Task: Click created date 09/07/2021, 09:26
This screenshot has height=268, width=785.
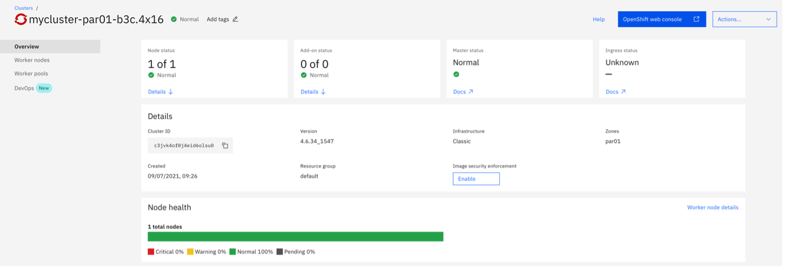Action: click(173, 176)
